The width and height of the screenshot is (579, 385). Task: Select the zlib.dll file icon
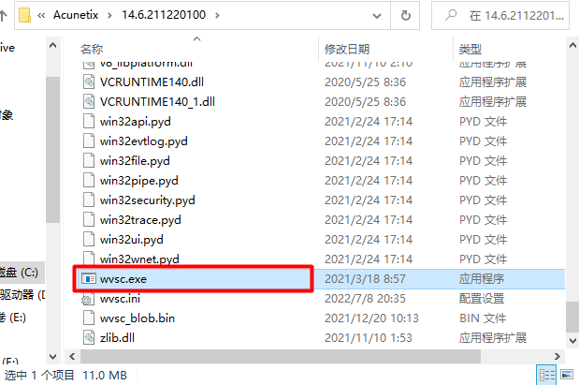point(89,337)
